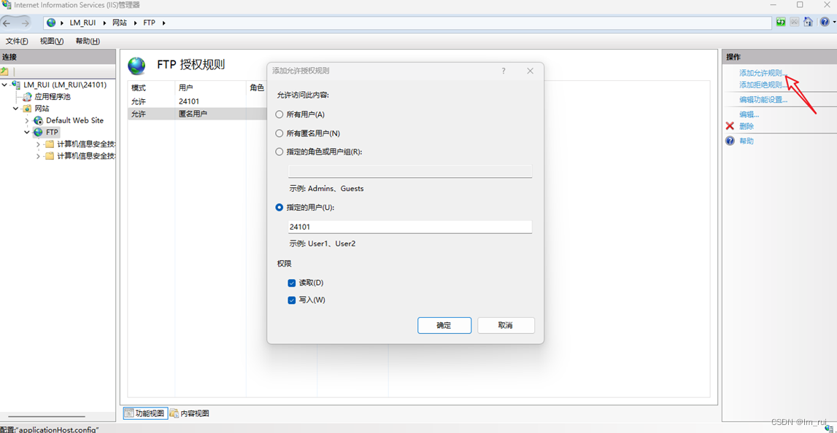Click the FTP site globe icon in tree
This screenshot has height=433, width=837.
click(x=38, y=132)
